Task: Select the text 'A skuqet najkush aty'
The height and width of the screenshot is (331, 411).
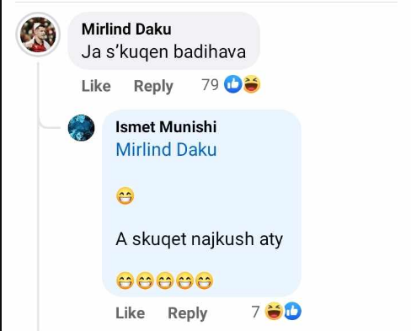Action: (200, 240)
